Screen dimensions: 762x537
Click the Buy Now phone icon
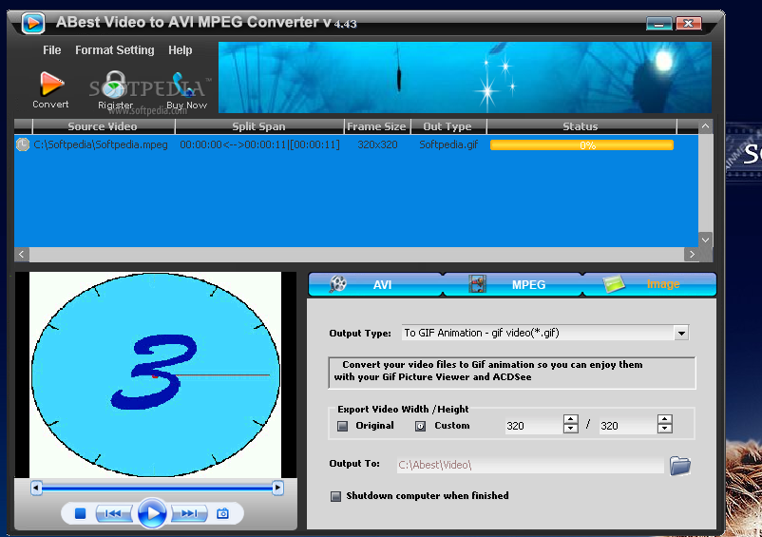(x=183, y=85)
